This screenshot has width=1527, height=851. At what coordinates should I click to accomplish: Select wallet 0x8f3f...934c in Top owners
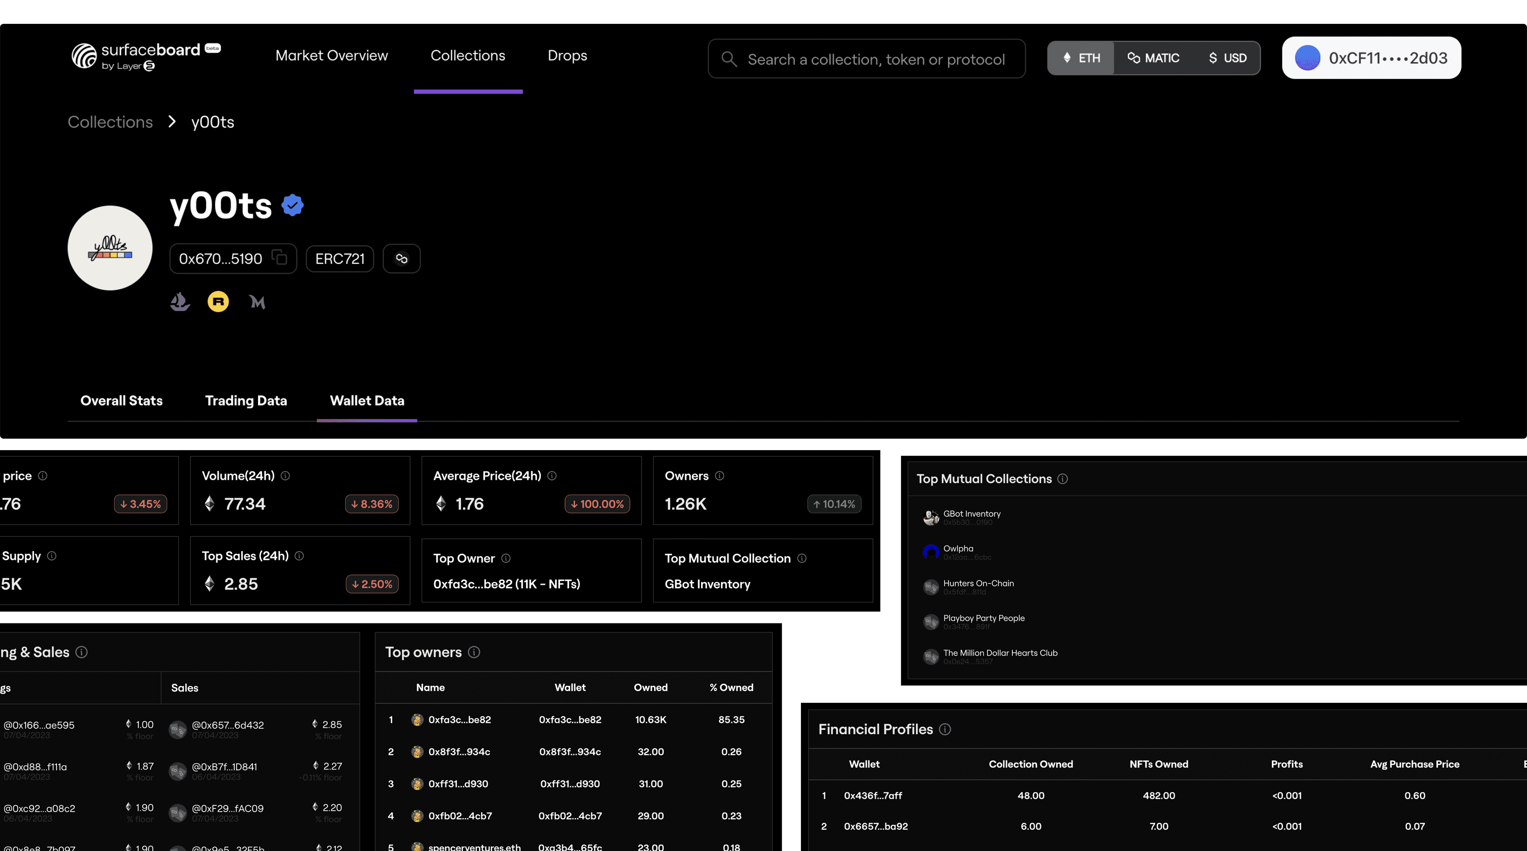[570, 752]
